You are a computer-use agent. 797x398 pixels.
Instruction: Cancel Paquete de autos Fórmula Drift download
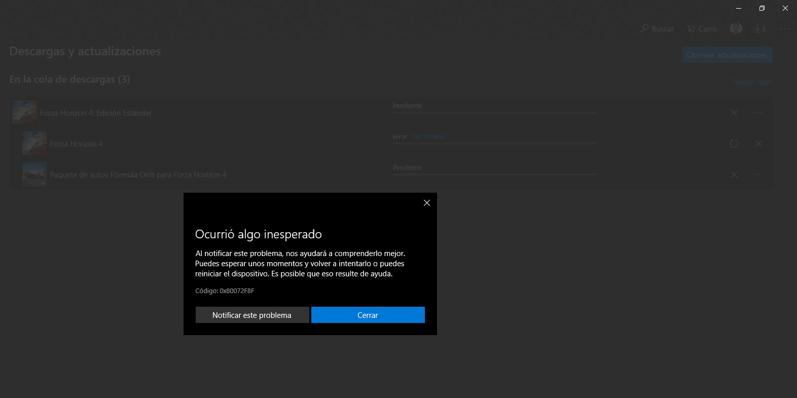[x=734, y=174]
